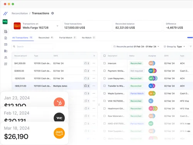193x145 pixels.
Task: Check the VHK-16270000... row checkbox
Action: pyautogui.click(x=105, y=101)
